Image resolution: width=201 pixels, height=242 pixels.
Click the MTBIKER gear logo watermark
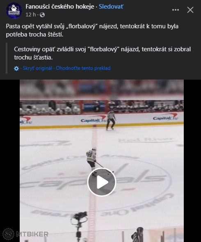[x=8, y=234]
